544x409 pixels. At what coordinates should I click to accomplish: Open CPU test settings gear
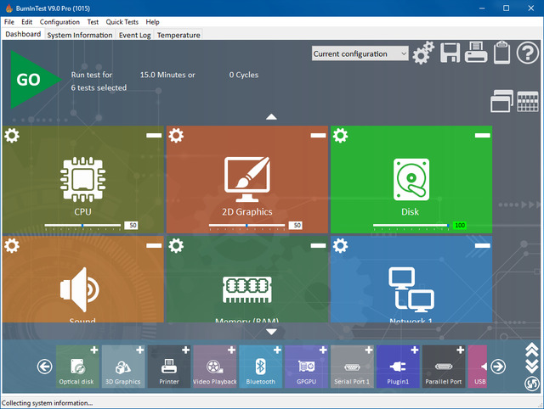pyautogui.click(x=12, y=136)
